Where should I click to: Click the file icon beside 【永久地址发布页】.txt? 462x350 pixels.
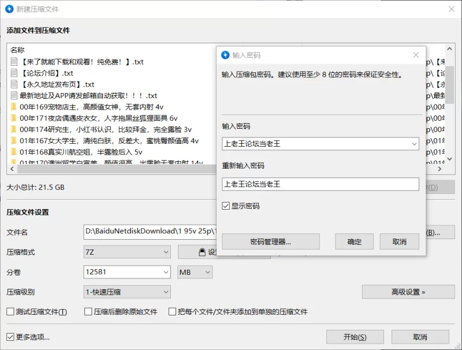coord(14,84)
